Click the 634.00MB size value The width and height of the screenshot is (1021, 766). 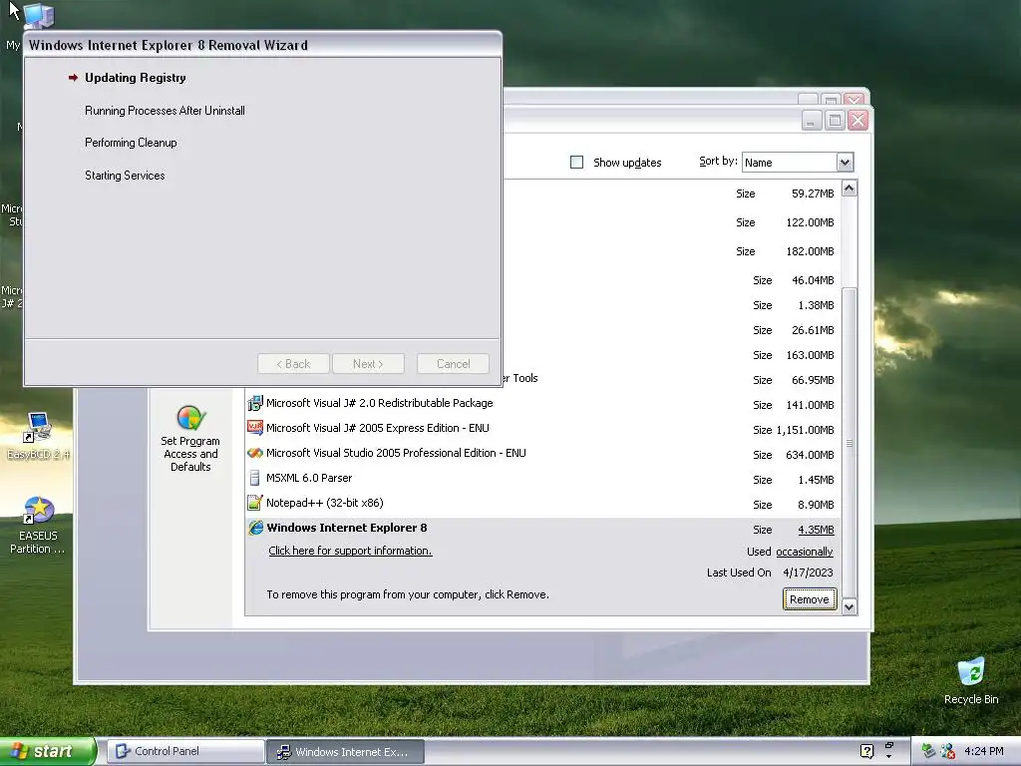pos(810,455)
